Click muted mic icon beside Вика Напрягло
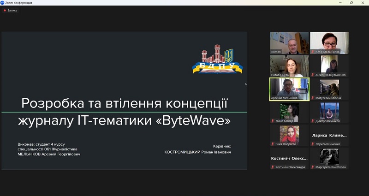The width and height of the screenshot is (369, 196). point(273,144)
